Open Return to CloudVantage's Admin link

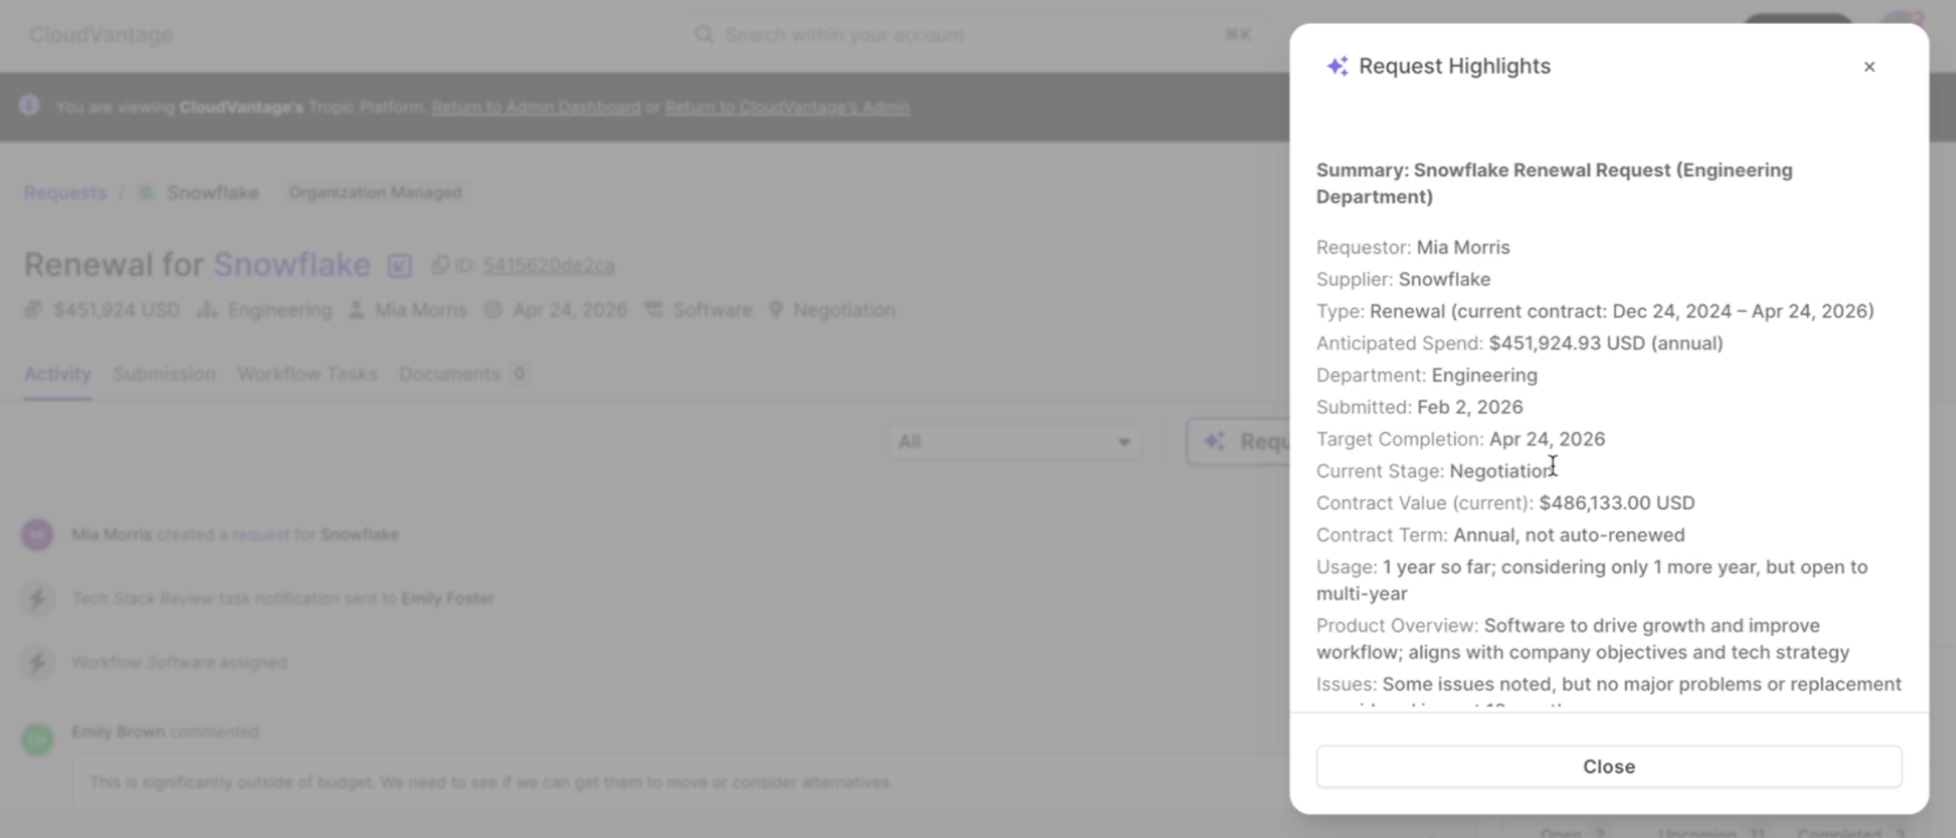[787, 107]
